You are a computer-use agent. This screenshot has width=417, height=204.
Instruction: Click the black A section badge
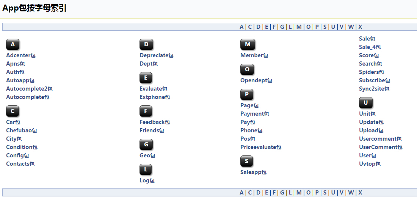click(13, 44)
